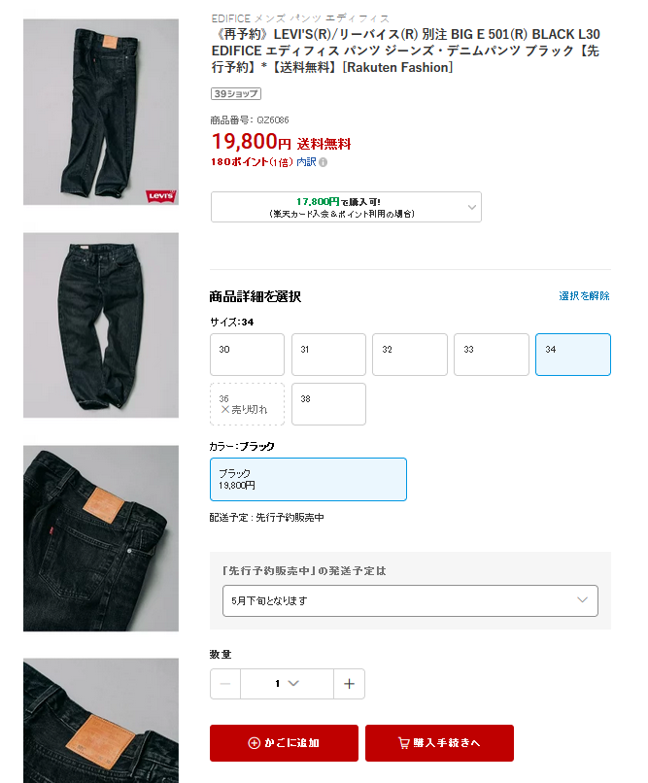Open the 5月下旬となります shipping dropdown

click(x=410, y=600)
